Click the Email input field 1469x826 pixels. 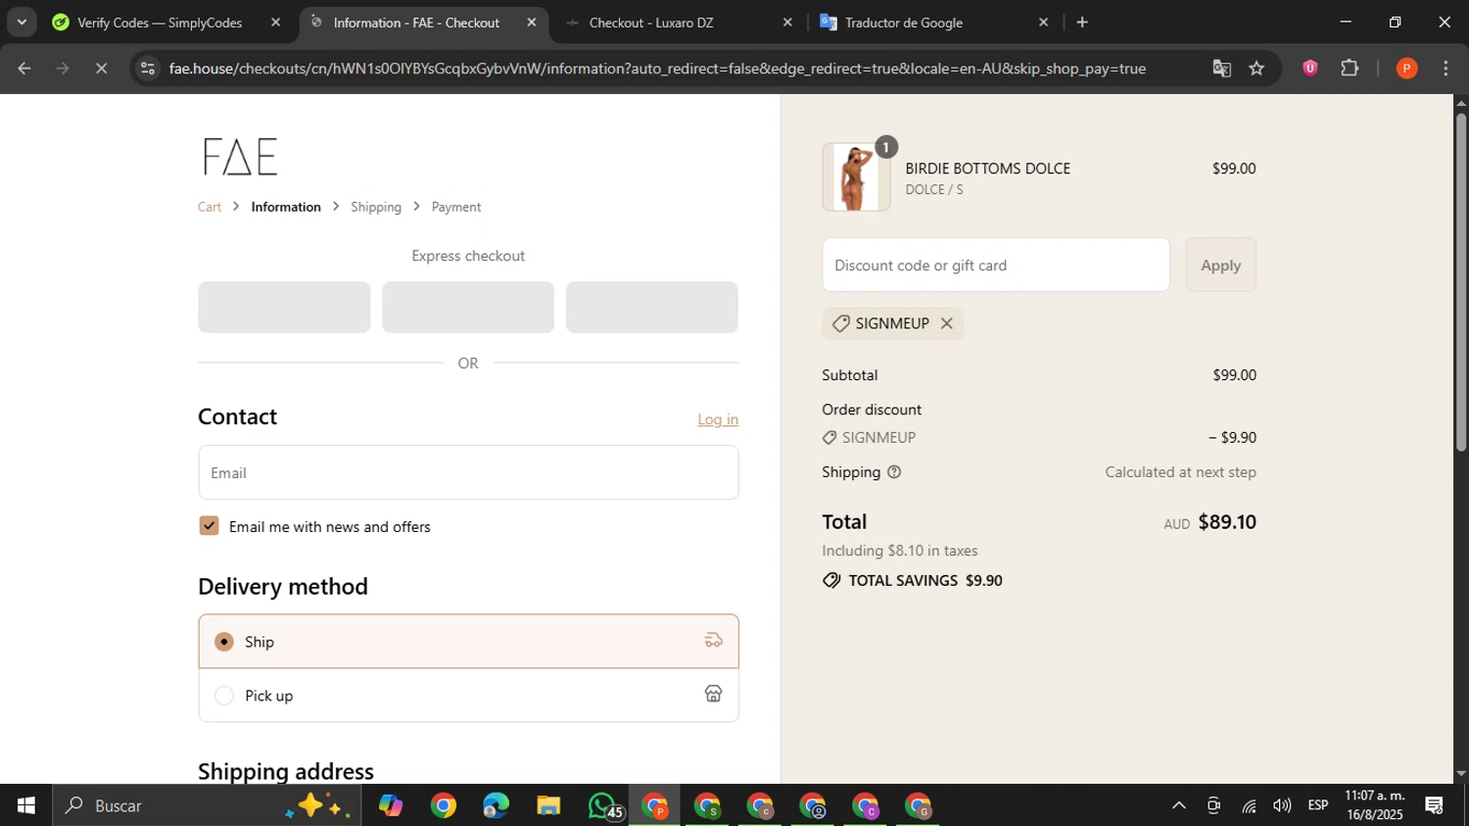tap(468, 472)
